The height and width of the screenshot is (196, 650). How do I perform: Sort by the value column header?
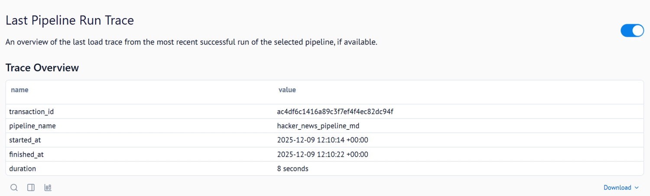tap(287, 90)
